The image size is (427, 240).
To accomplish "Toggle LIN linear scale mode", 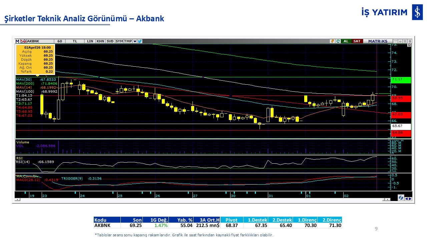I will pos(90,41).
